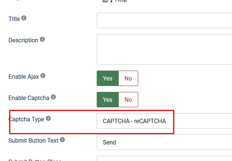Click the Captcha Type label
Viewport: 232px width, 161px height.
pyautogui.click(x=26, y=119)
